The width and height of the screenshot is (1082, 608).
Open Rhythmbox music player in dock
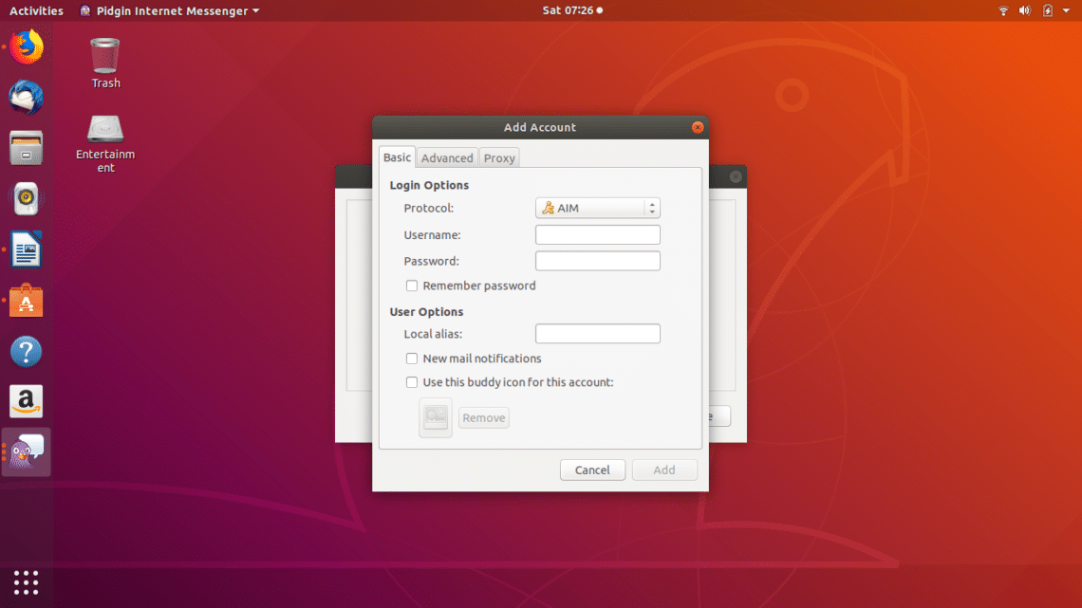tap(27, 199)
